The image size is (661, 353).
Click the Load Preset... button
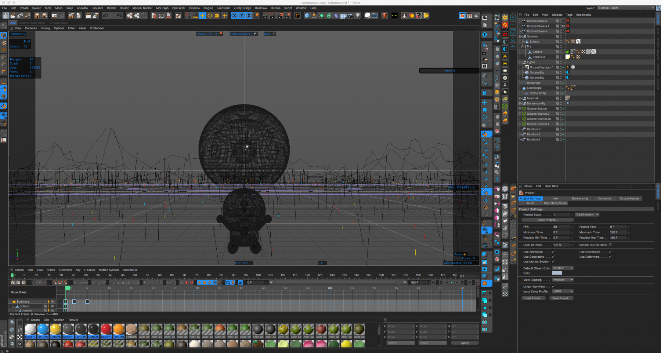point(533,298)
